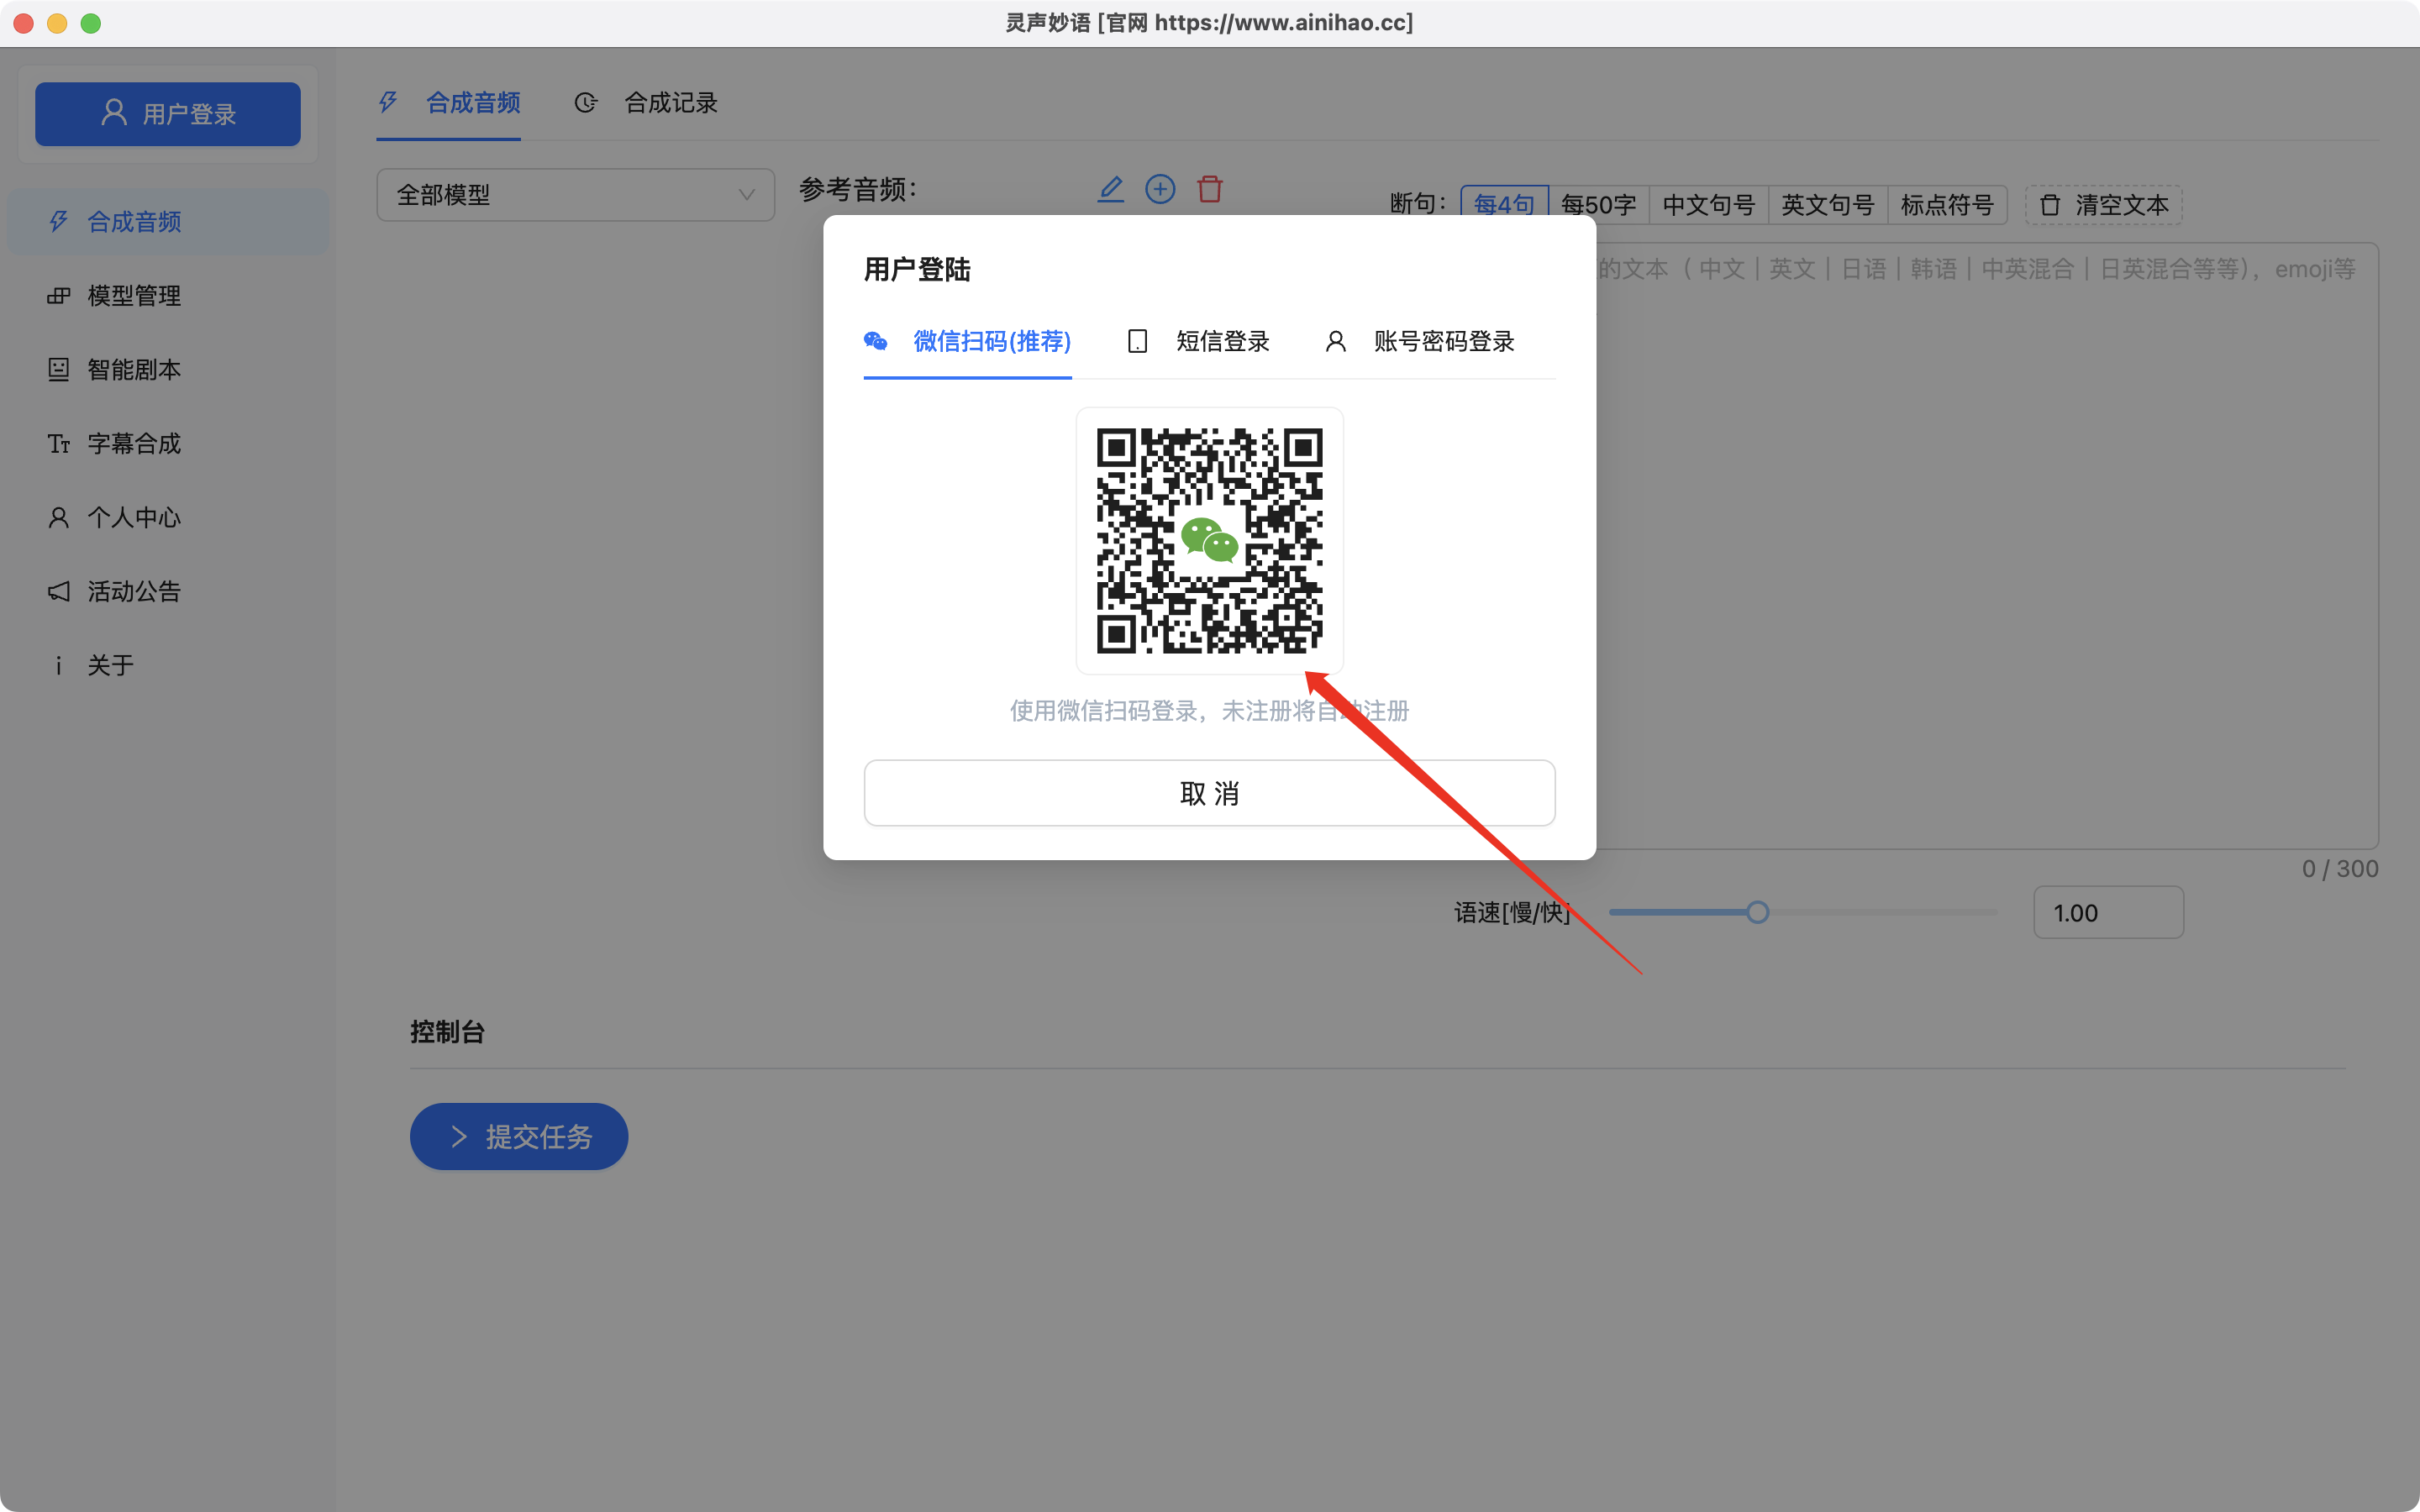Click the 参考音频 label
Screen dimensions: 2420x1512
pyautogui.click(x=858, y=189)
